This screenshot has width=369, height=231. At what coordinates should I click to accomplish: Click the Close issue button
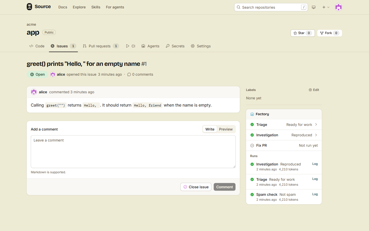click(x=196, y=187)
